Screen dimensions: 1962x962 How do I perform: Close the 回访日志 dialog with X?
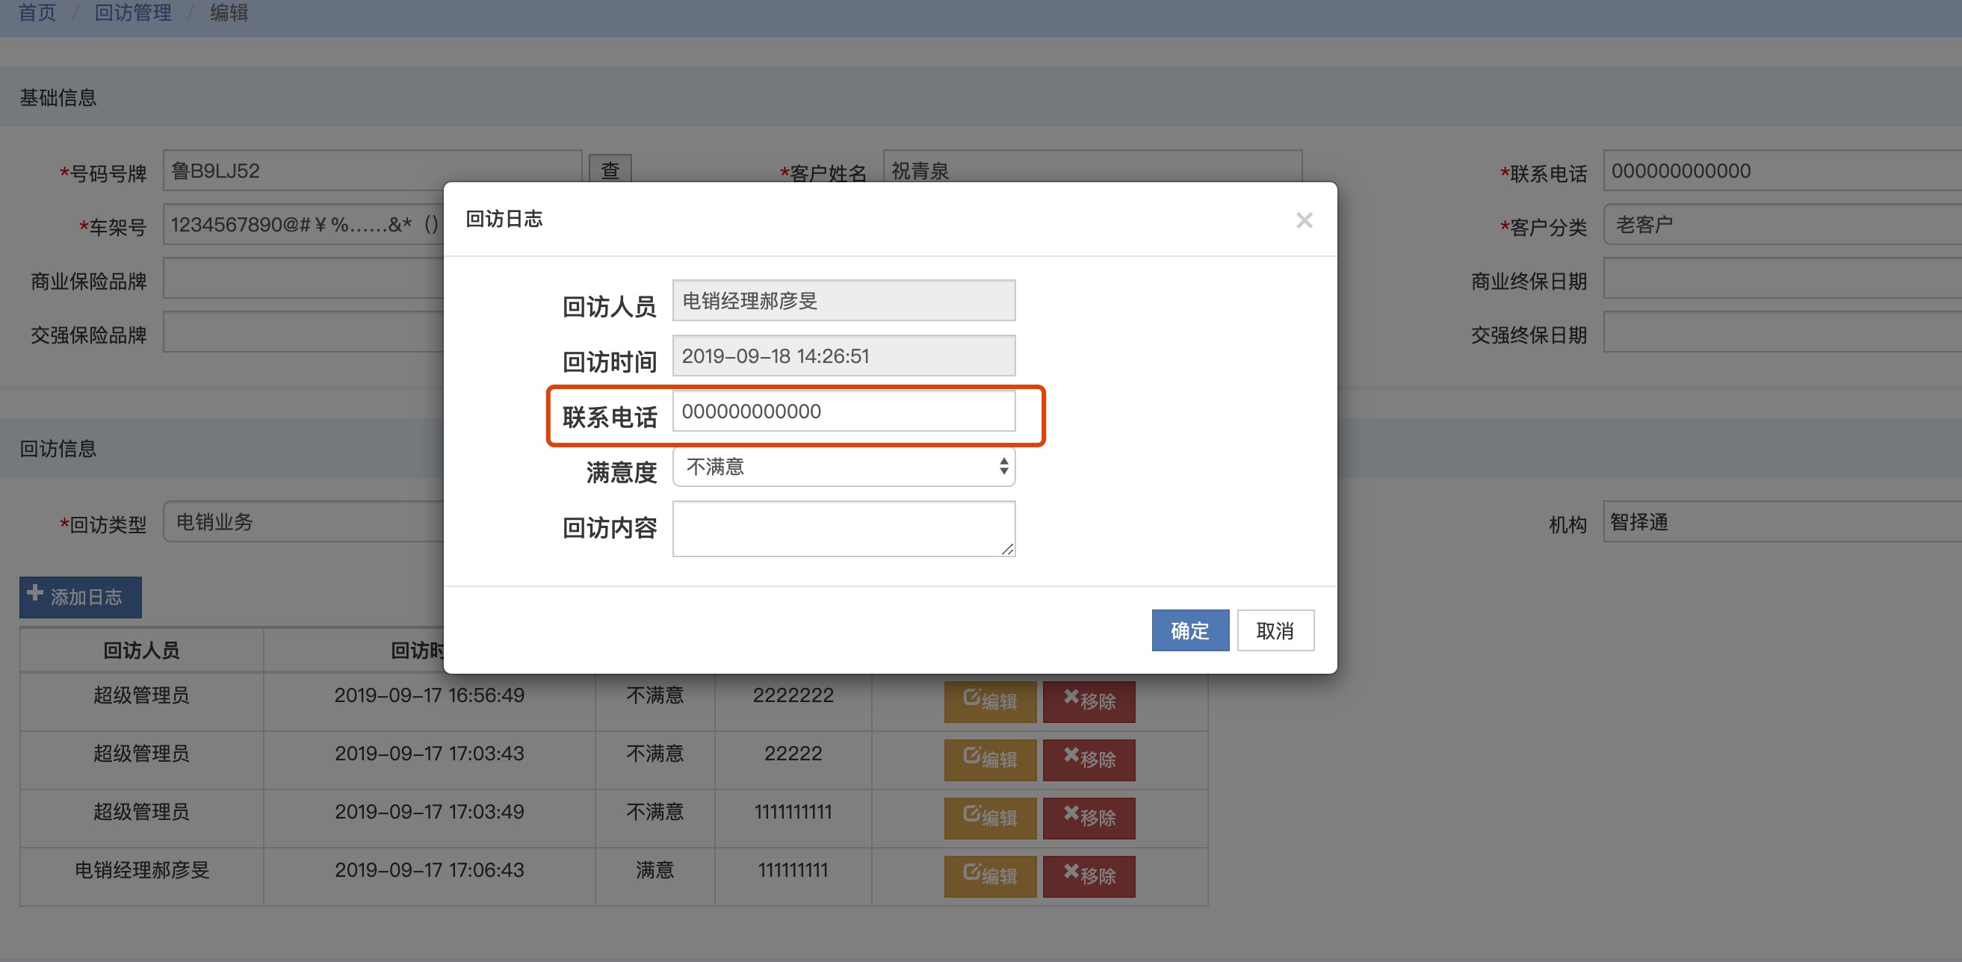point(1304,220)
